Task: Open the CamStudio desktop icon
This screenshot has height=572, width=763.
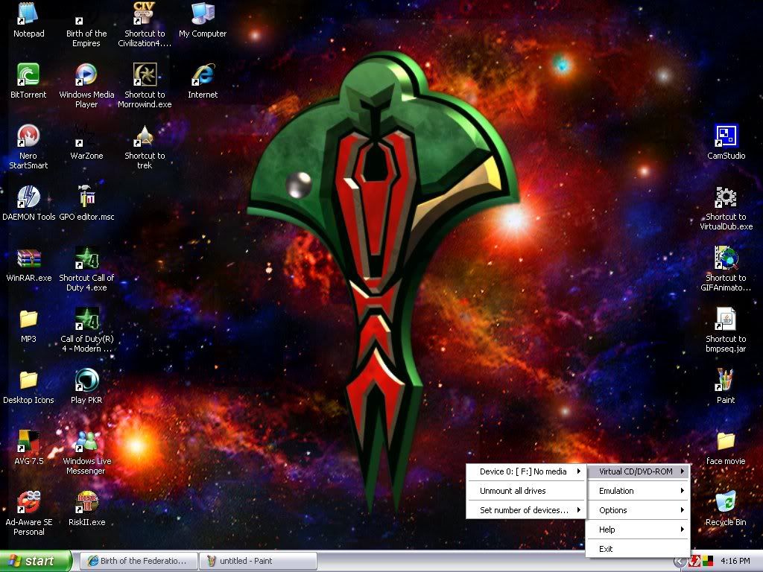Action: tap(726, 136)
